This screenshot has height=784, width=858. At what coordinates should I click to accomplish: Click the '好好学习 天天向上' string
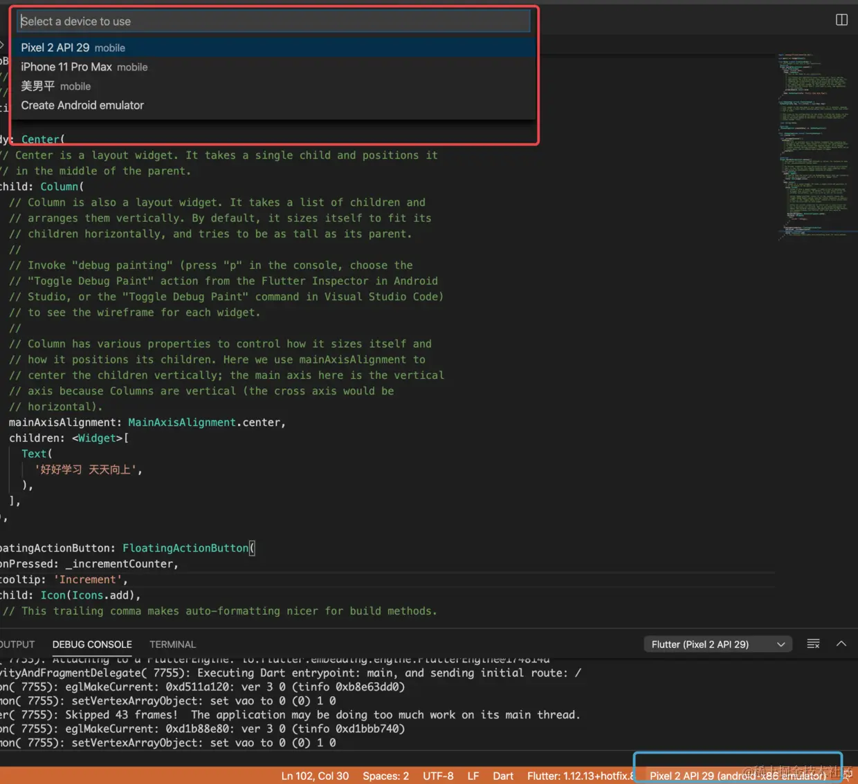pyautogui.click(x=86, y=469)
